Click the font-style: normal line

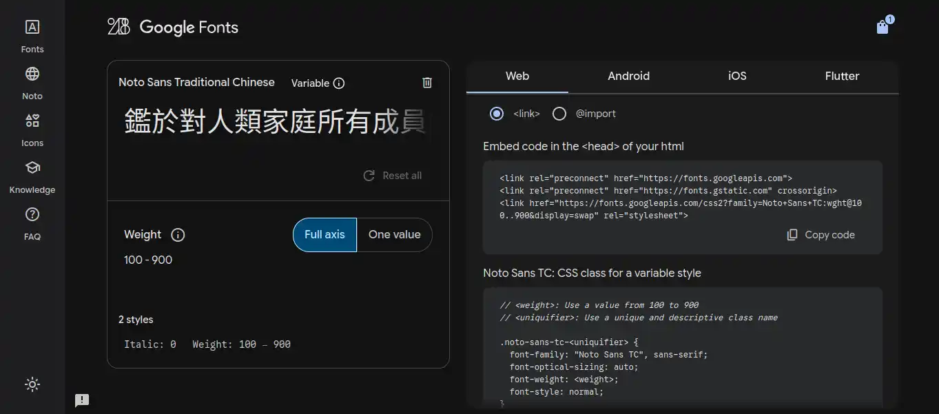557,392
